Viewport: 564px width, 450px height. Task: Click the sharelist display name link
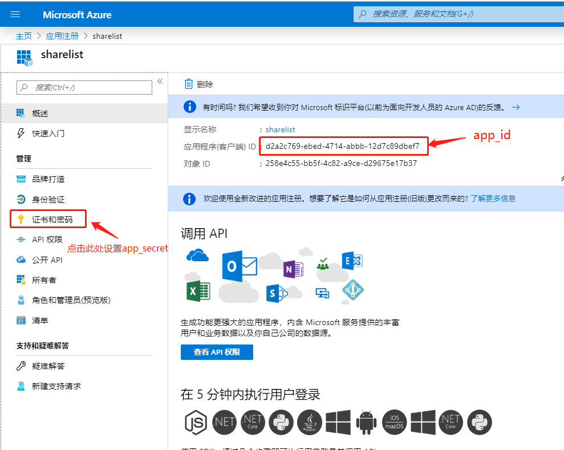[x=280, y=129]
